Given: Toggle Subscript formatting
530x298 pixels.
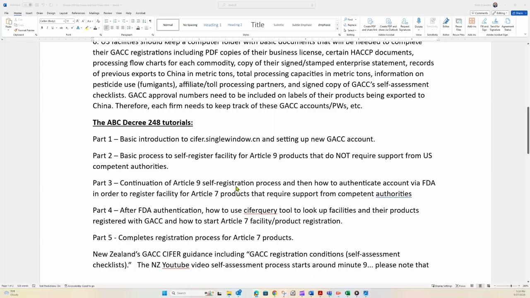Looking at the screenshot, I should point(67,28).
